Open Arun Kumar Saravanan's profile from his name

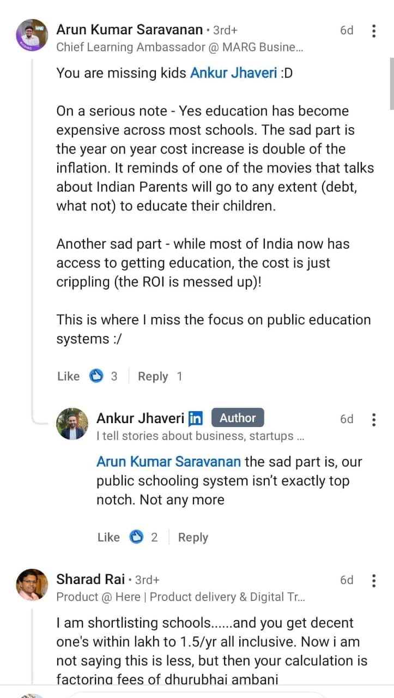tap(130, 29)
